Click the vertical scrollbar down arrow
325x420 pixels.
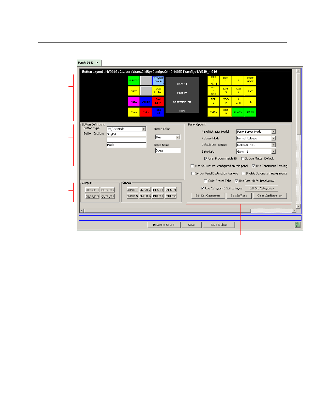click(x=298, y=206)
